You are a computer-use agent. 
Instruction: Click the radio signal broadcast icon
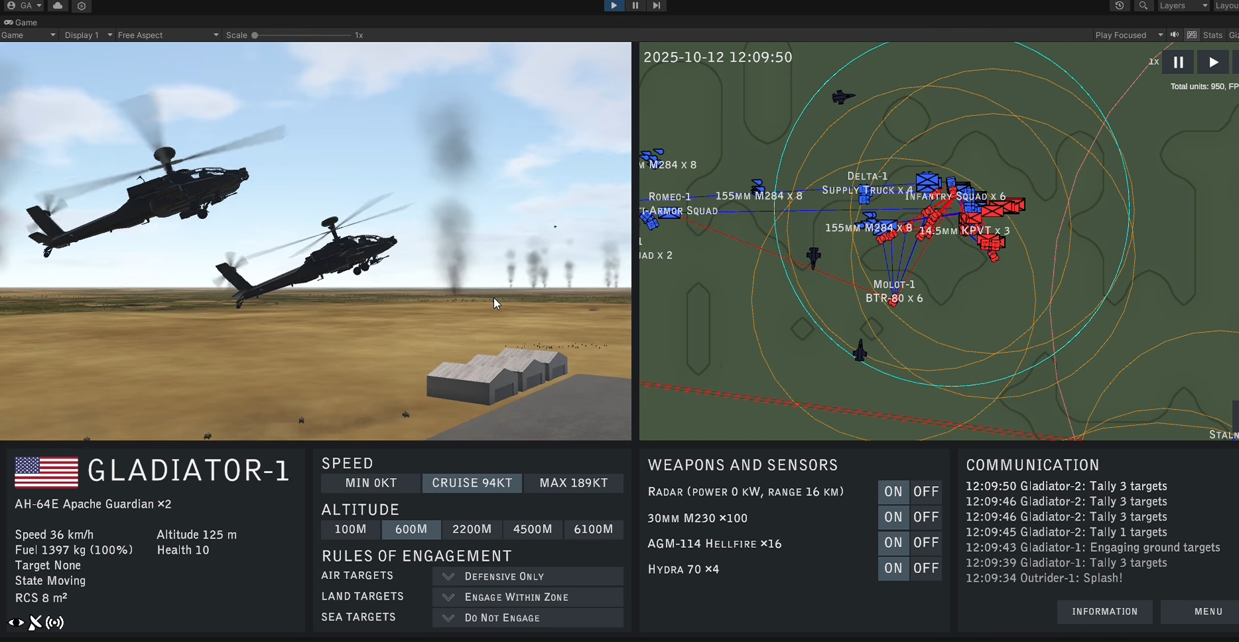click(x=55, y=622)
